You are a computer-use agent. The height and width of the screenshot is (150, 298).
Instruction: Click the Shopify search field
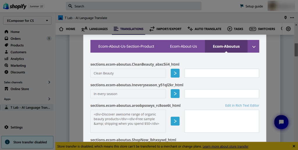point(134,6)
